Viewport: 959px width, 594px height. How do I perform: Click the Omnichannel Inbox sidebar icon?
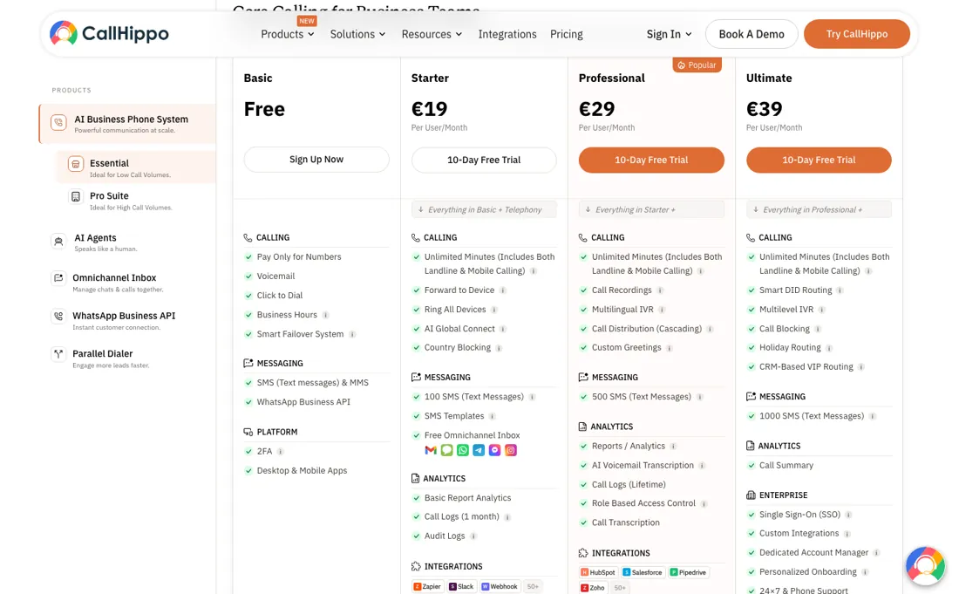[x=58, y=279]
